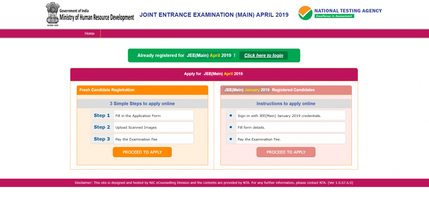Click 'Sign-in with JEE(Main) January 2019 credentials' row
Image resolution: width=429 pixels, height=204 pixels.
click(x=286, y=115)
